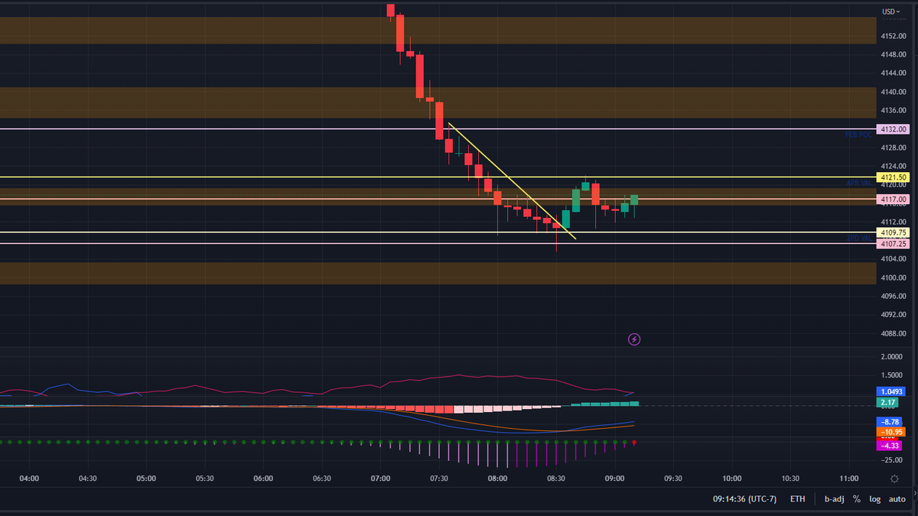Click the 07:00 time axis label
This screenshot has height=516, width=918.
(x=380, y=479)
